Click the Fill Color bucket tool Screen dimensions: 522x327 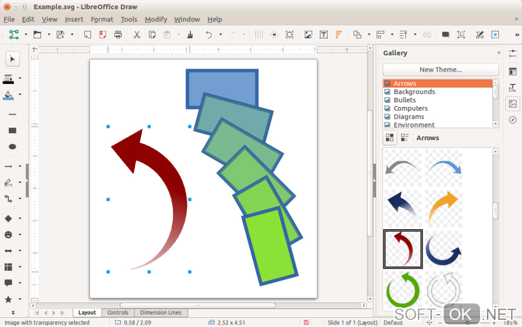8,95
